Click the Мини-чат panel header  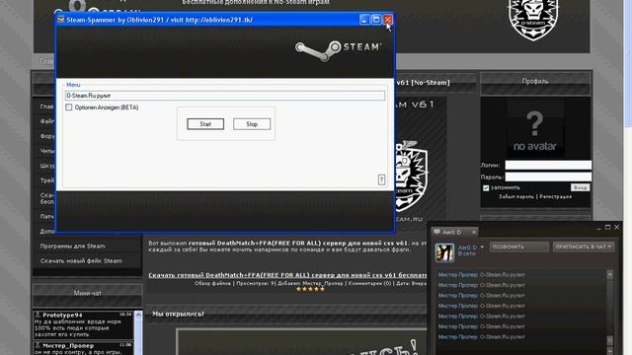(x=88, y=294)
